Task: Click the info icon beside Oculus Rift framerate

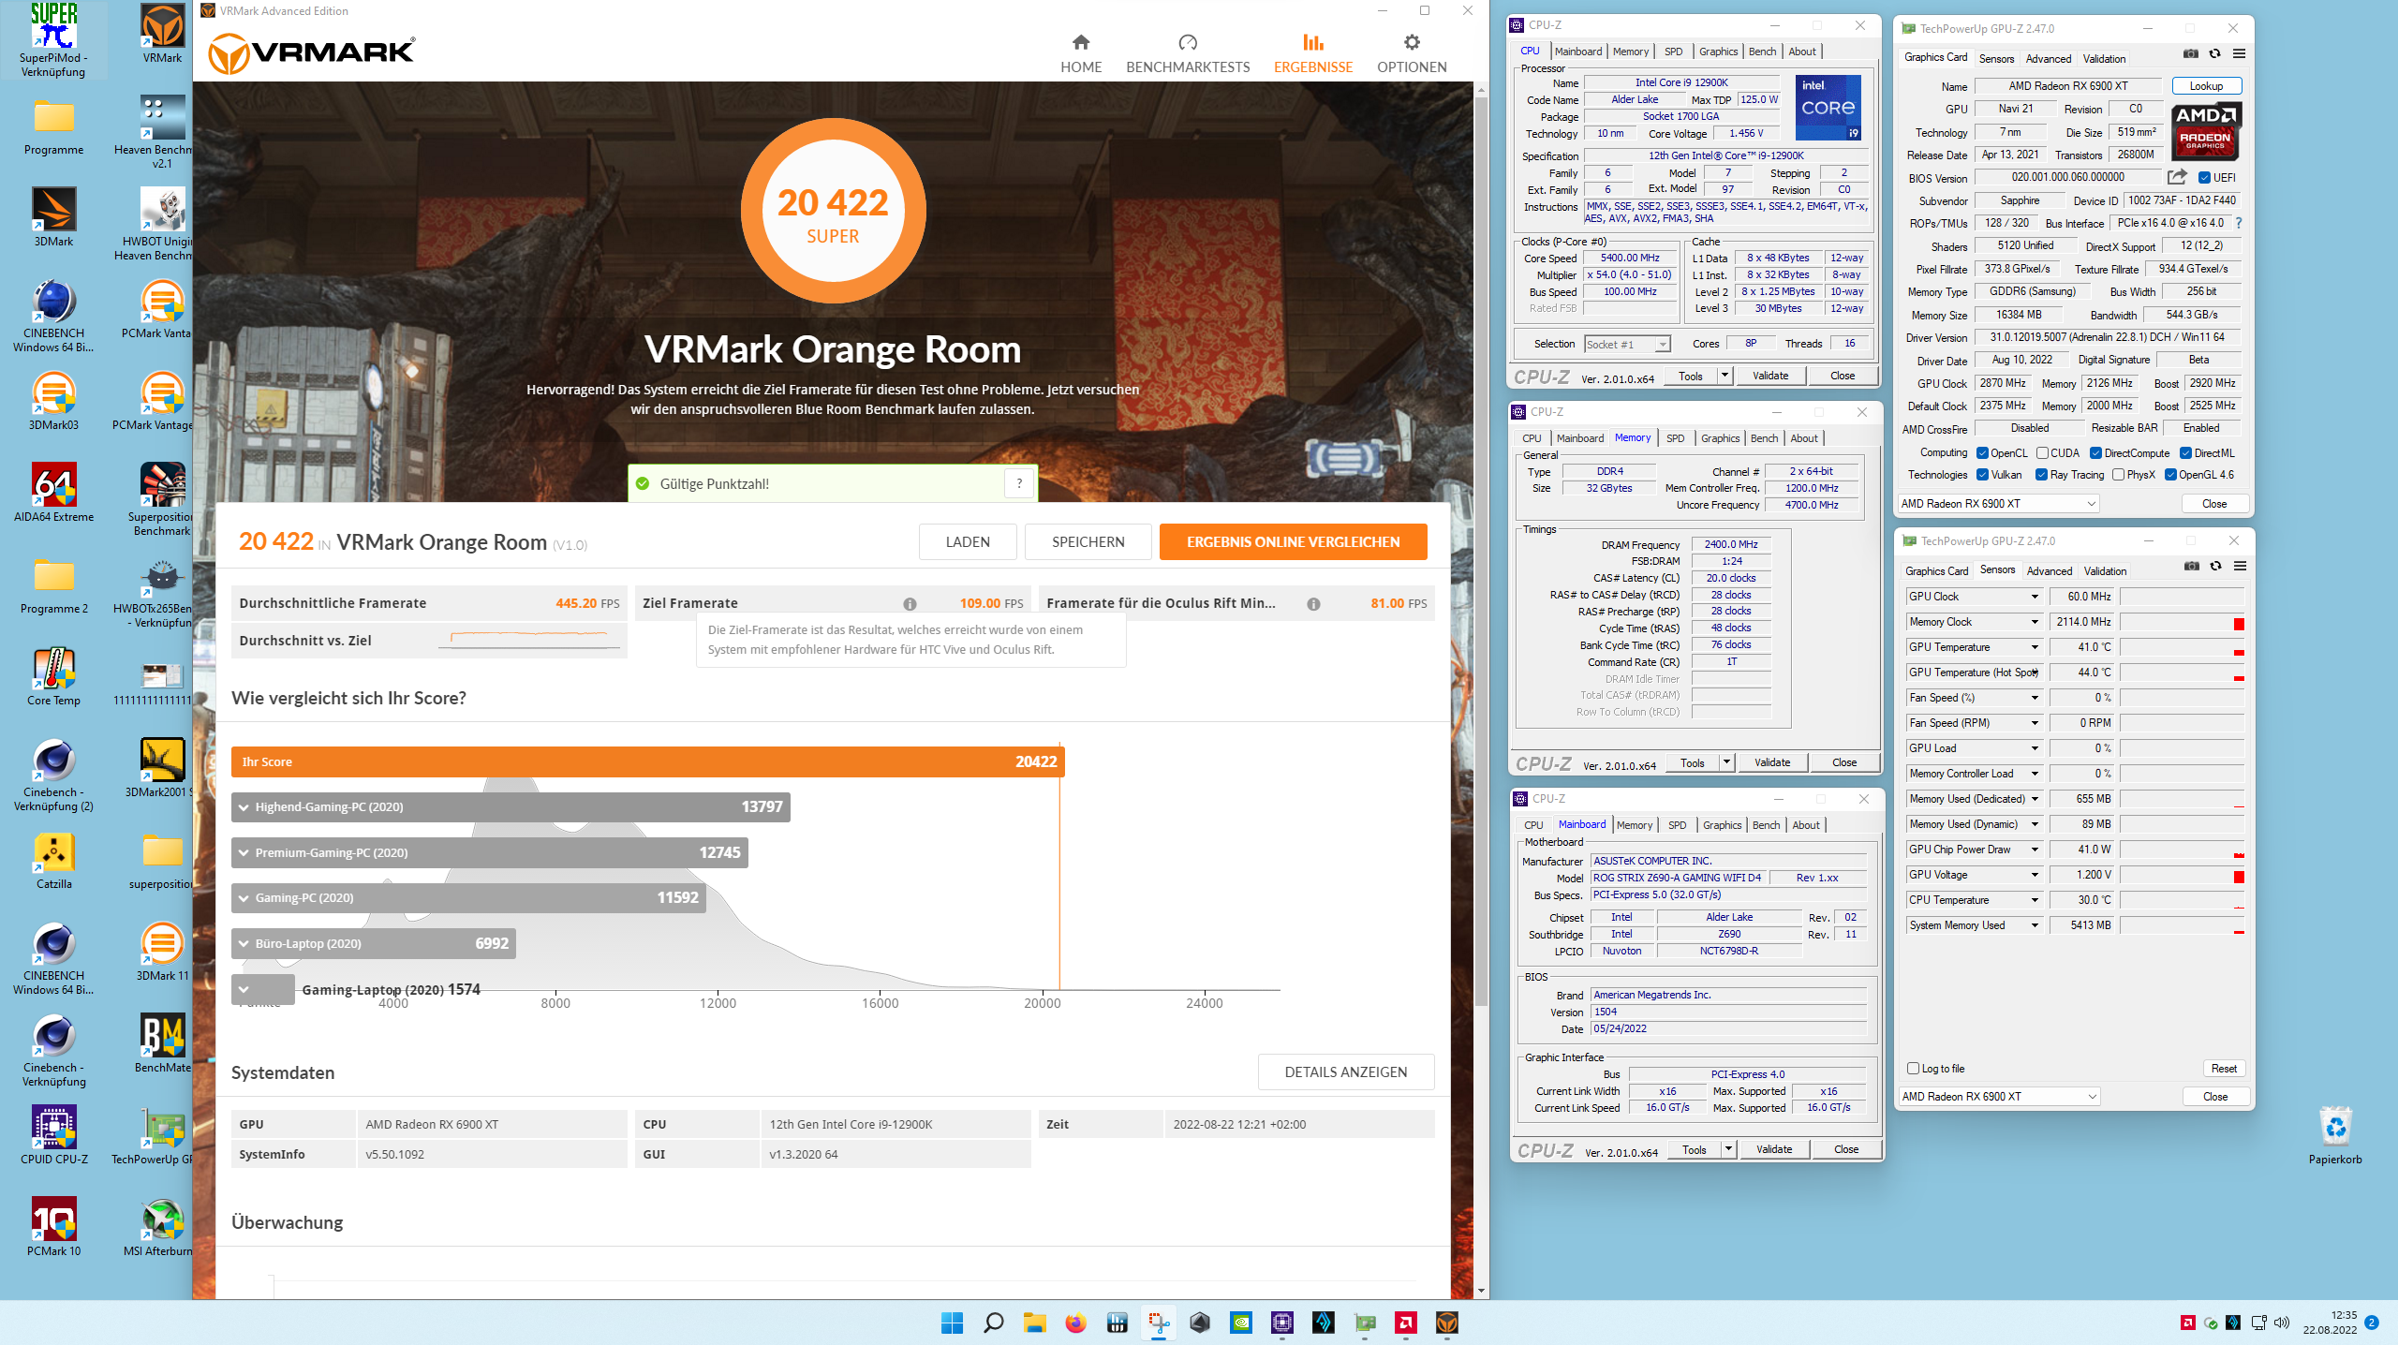Action: 1313,604
